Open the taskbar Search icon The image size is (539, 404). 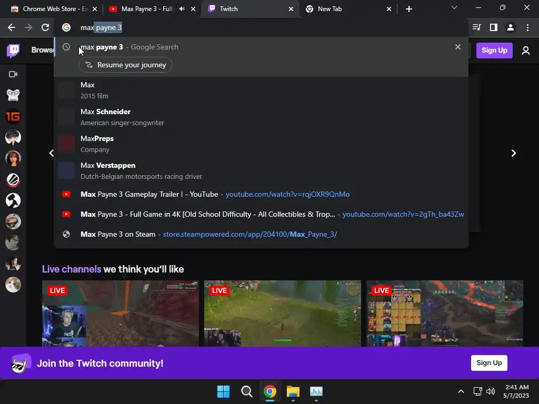(246, 391)
